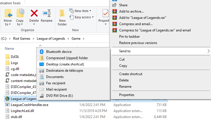Select the content-metadata file
The width and height of the screenshot is (211, 124).
coord(24,81)
